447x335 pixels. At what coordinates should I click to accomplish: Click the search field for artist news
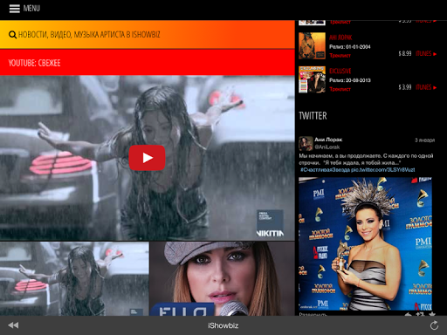coord(148,35)
